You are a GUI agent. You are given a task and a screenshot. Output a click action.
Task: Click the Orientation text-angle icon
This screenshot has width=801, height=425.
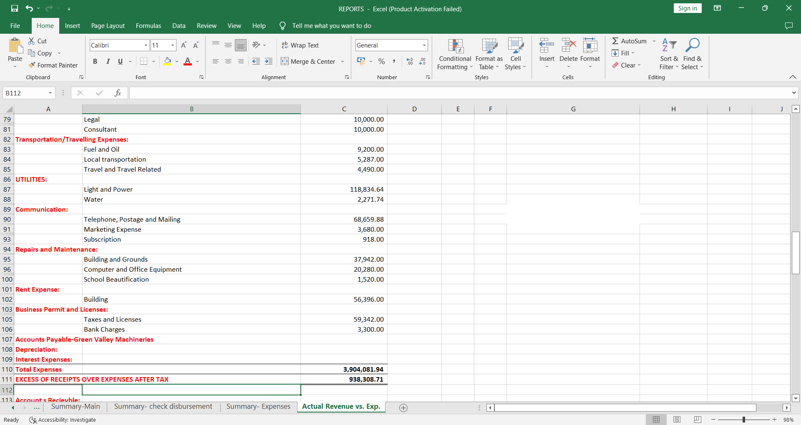point(256,45)
